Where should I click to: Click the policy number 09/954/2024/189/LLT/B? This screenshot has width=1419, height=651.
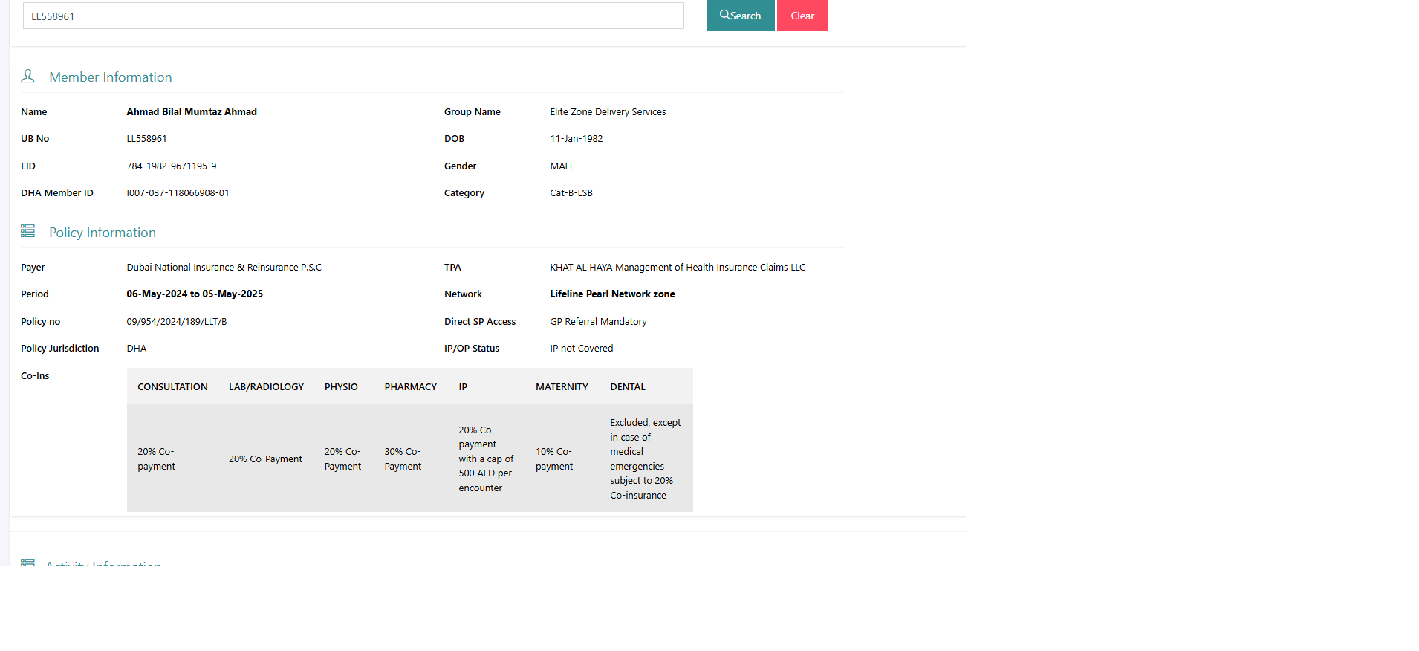click(x=177, y=322)
